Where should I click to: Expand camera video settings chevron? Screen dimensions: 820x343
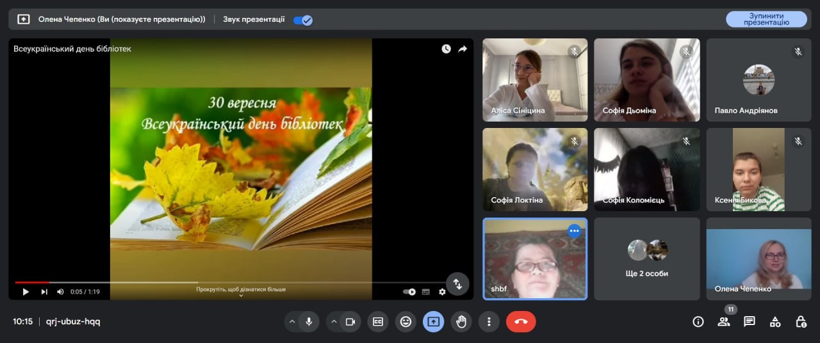[x=334, y=322]
